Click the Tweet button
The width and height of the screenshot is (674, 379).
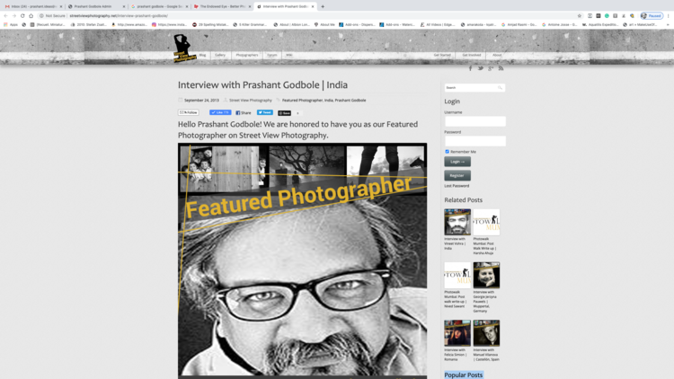coord(264,113)
